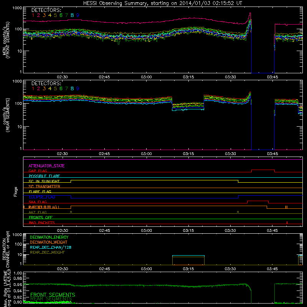Select detector 3 in front segments legend
Screen dimensions: 307x307
point(44,15)
